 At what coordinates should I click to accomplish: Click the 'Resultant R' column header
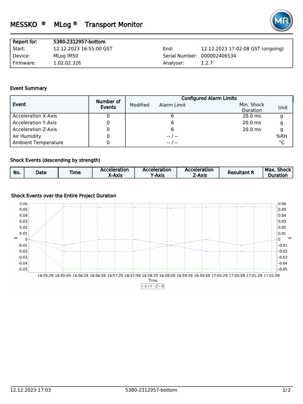pyautogui.click(x=241, y=173)
